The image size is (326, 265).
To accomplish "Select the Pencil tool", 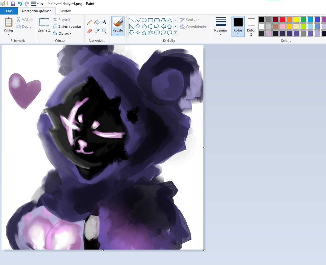I will pyautogui.click(x=90, y=22).
